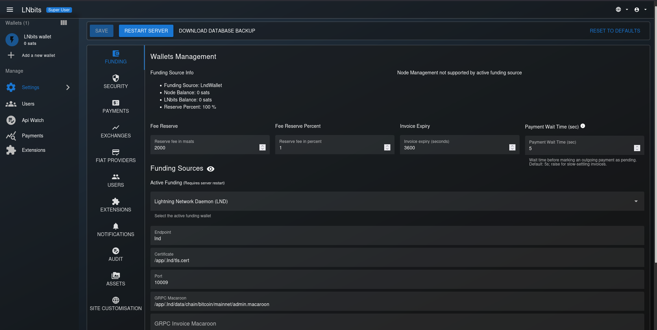Open Fiat Providers settings

tap(115, 156)
